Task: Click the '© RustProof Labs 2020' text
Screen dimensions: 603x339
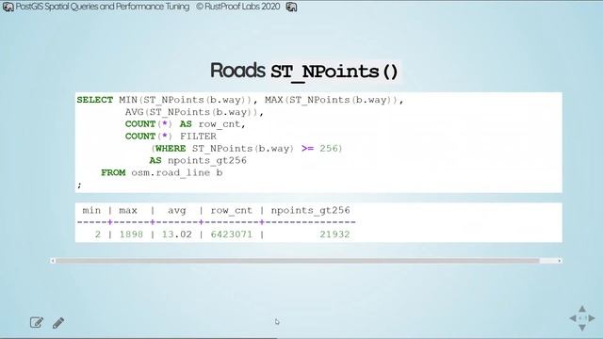Action: coord(238,7)
